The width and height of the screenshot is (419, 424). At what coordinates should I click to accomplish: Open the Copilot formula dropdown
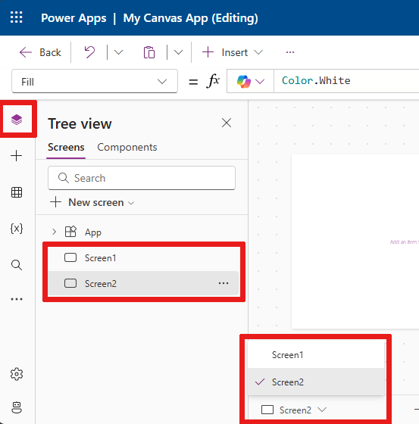pyautogui.click(x=250, y=81)
